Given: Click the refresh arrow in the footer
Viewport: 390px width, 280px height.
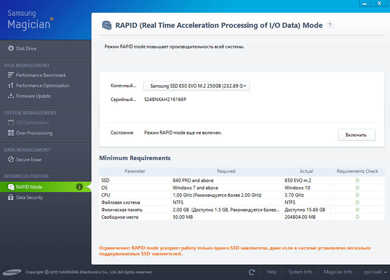Looking at the screenshot, I should click(252, 272).
